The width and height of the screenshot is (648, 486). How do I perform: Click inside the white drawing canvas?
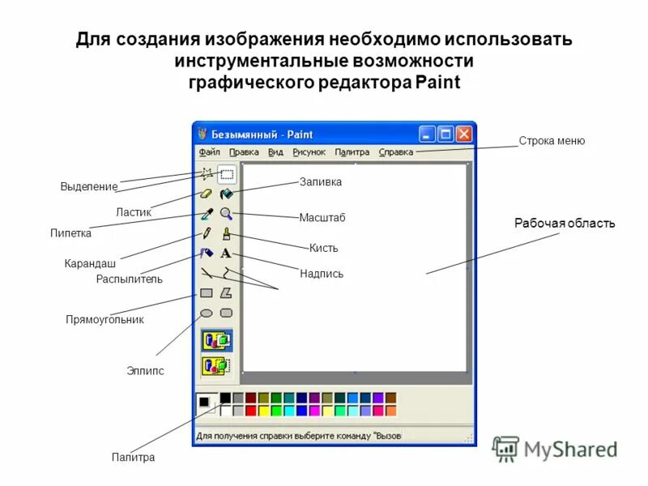(x=355, y=268)
